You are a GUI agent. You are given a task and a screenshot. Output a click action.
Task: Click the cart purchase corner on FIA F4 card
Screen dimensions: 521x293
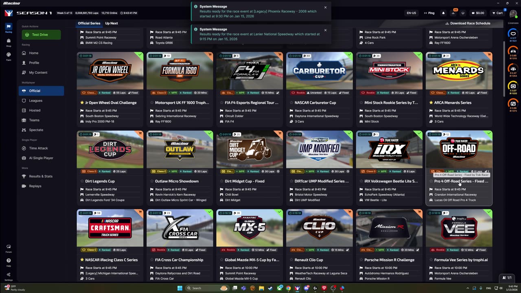pos(280,54)
